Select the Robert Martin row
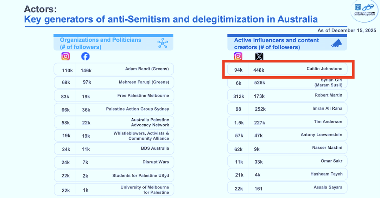Screen dimensions: 380x198 pos(287,95)
